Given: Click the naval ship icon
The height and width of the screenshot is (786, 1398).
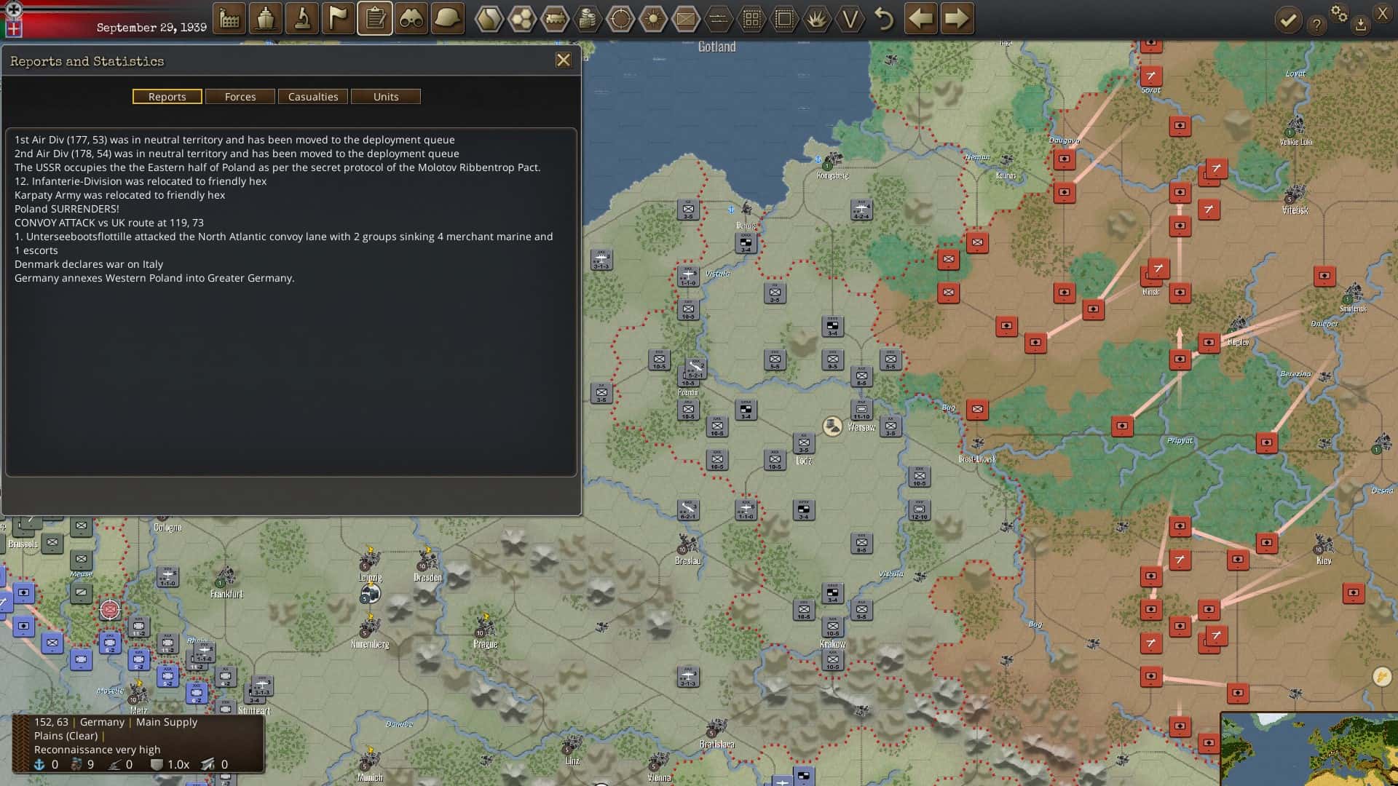Looking at the screenshot, I should (266, 19).
